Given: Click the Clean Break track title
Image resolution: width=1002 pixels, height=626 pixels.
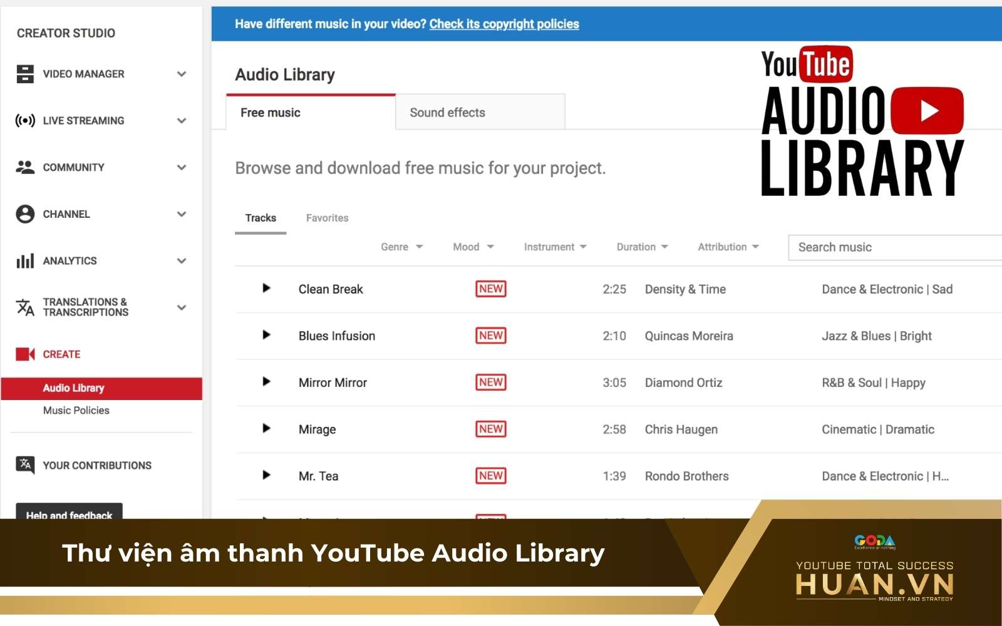Looking at the screenshot, I should tap(331, 289).
